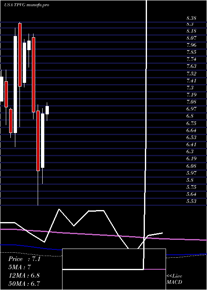Click the 6.8 axis value
The image size is (207, 290).
pyautogui.click(x=190, y=116)
